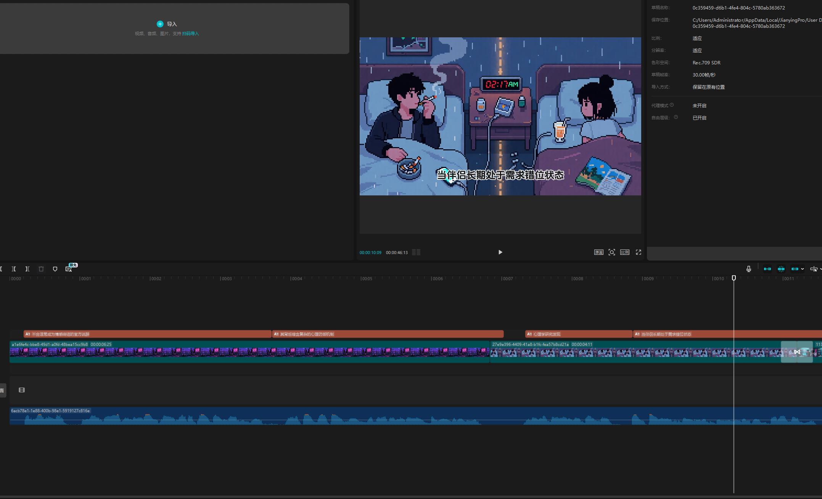Play the video preview
The width and height of the screenshot is (822, 499).
coord(500,252)
